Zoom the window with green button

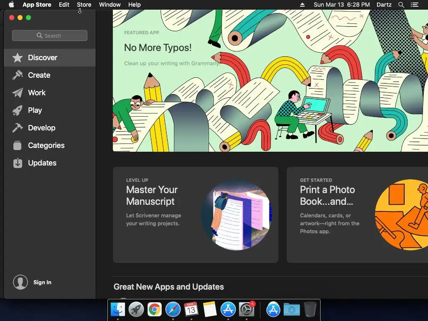pyautogui.click(x=29, y=18)
